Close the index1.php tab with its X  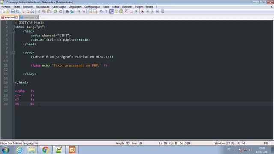pos(36,18)
